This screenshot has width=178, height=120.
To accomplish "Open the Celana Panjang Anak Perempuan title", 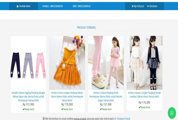I will [x=106, y=96].
